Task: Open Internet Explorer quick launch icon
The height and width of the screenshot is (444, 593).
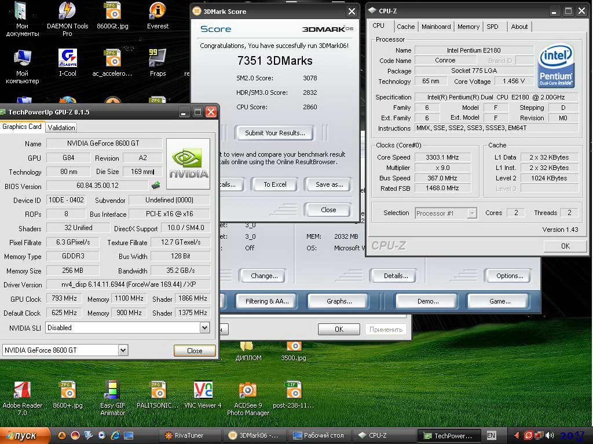Action: tap(115, 435)
